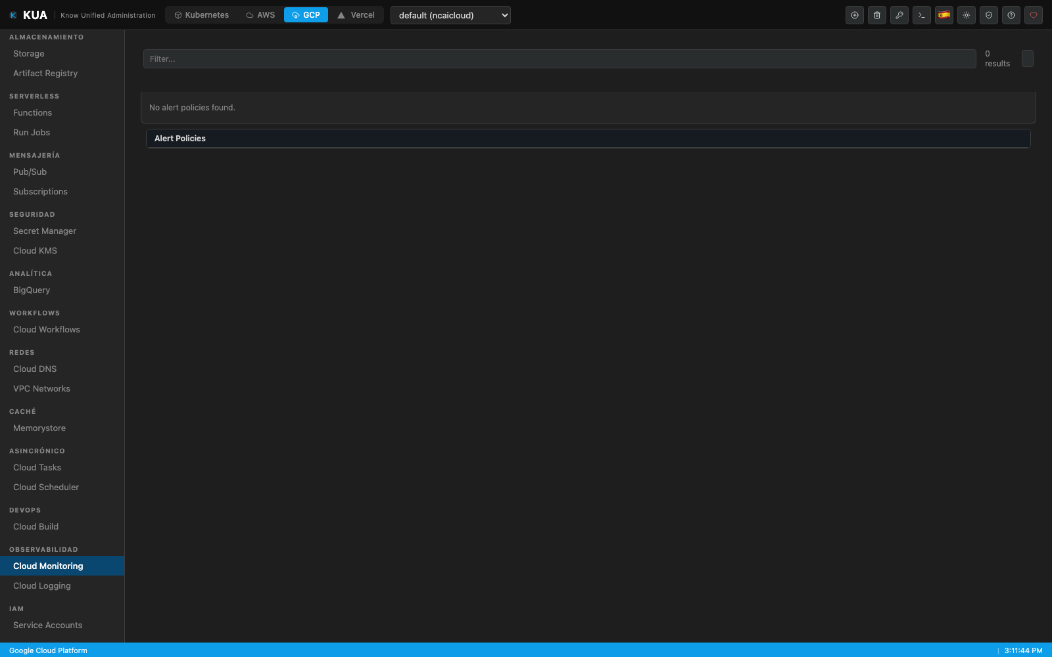
Task: Click the 3:11:44 PM clock in status bar
Action: click(1023, 650)
